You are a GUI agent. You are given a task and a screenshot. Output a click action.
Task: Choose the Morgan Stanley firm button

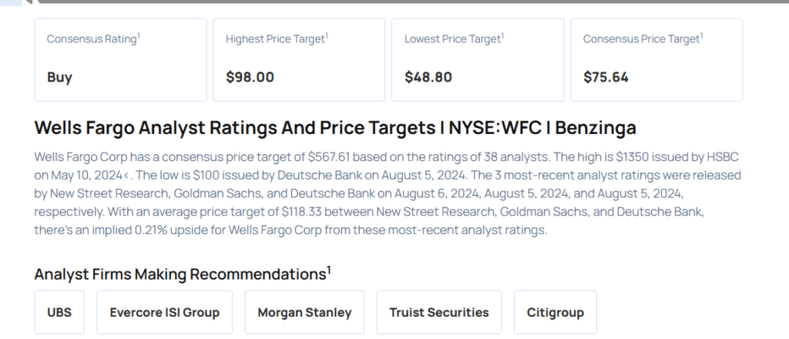(304, 312)
